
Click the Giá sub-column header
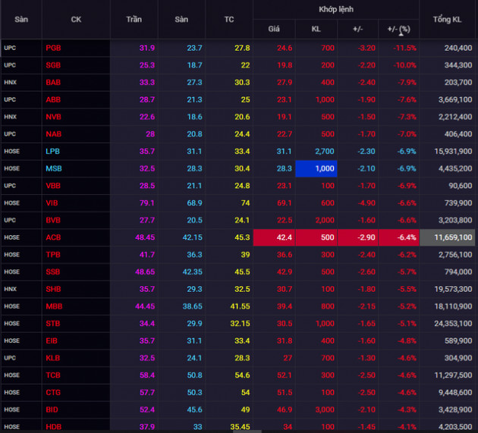(x=274, y=29)
